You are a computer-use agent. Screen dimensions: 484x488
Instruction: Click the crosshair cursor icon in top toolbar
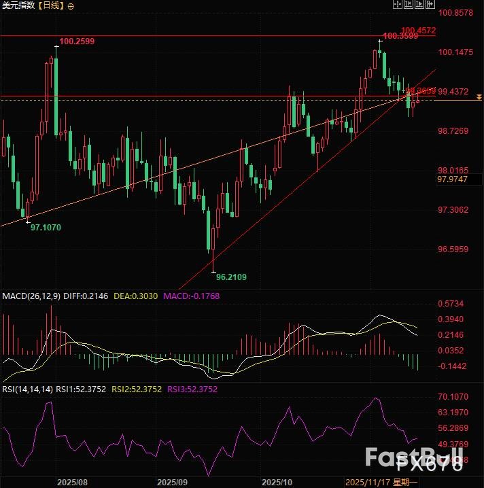tap(398, 4)
